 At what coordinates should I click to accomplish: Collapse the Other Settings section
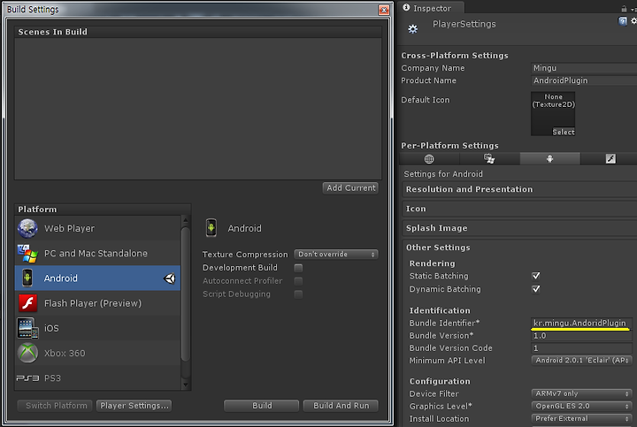[519, 248]
